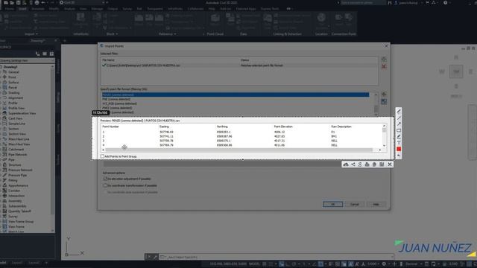Open the Survey ribbon tab
Screen dimensions: 477x268
[127, 9]
